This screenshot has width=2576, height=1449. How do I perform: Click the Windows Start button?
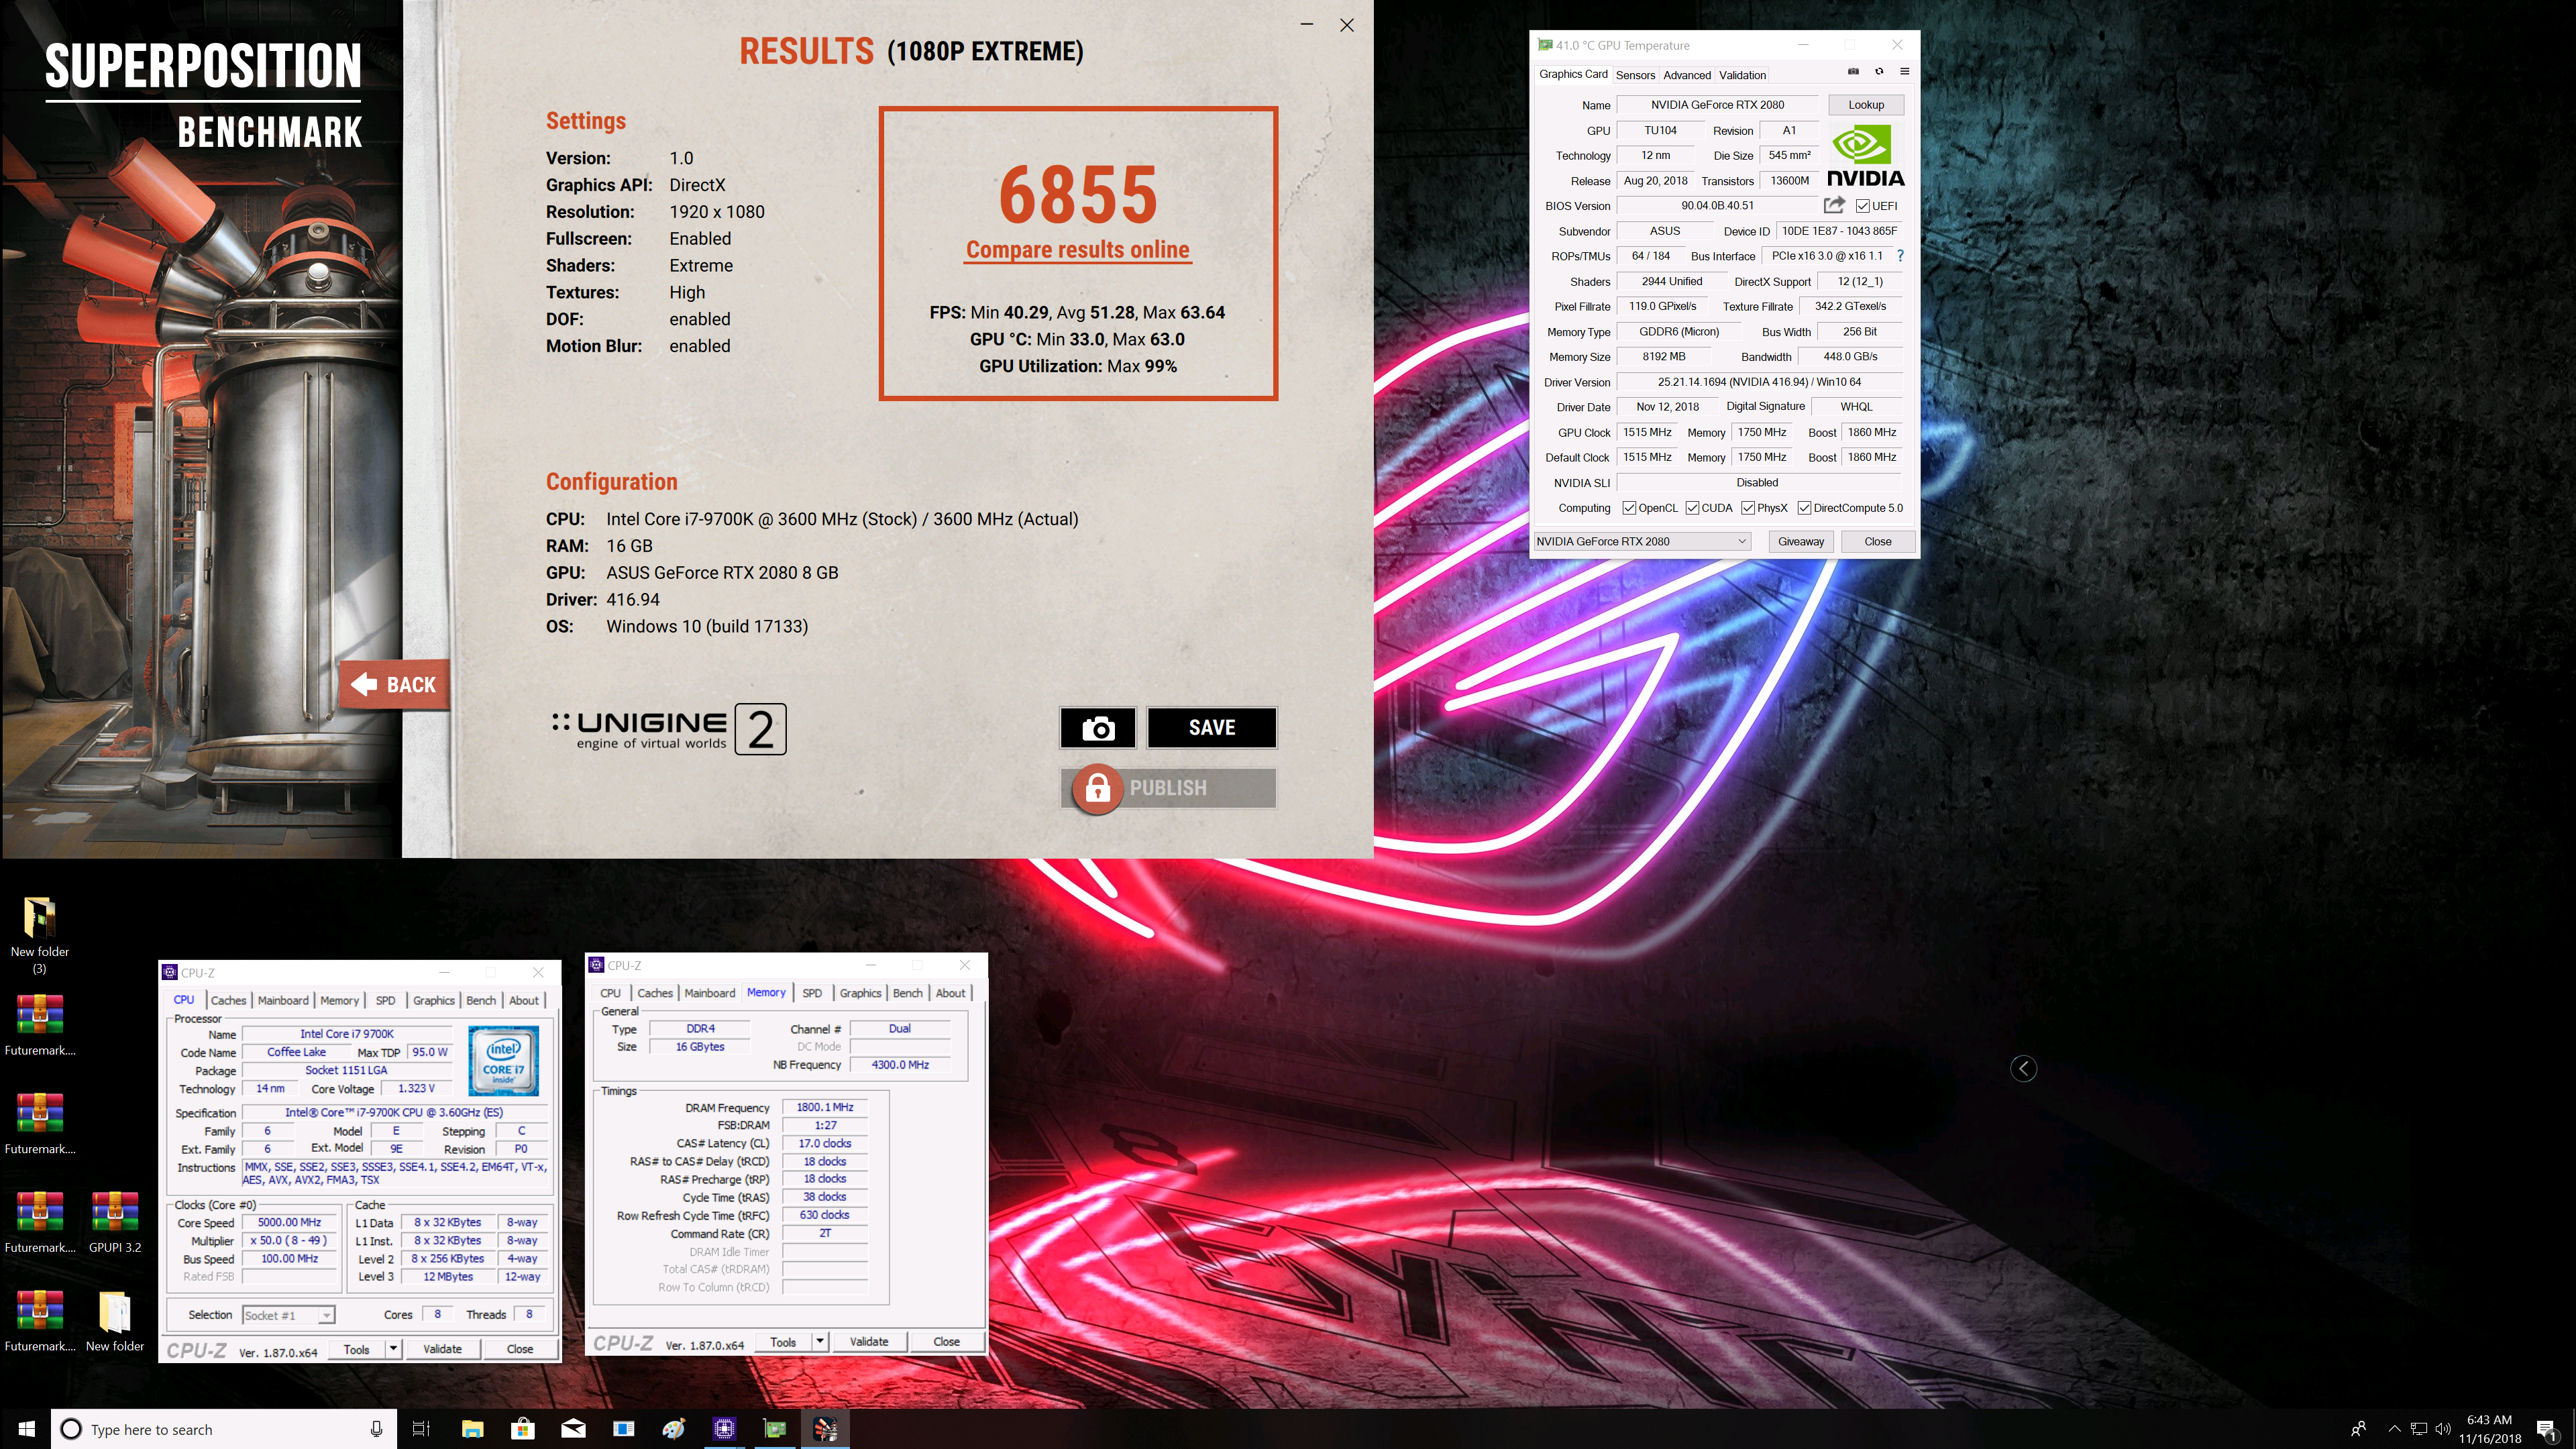(26, 1429)
